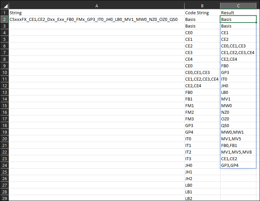Select the 'FM2' cell
260x201 pixels.
click(202, 112)
